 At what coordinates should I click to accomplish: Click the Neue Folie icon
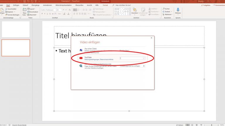pyautogui.click(x=25, y=12)
